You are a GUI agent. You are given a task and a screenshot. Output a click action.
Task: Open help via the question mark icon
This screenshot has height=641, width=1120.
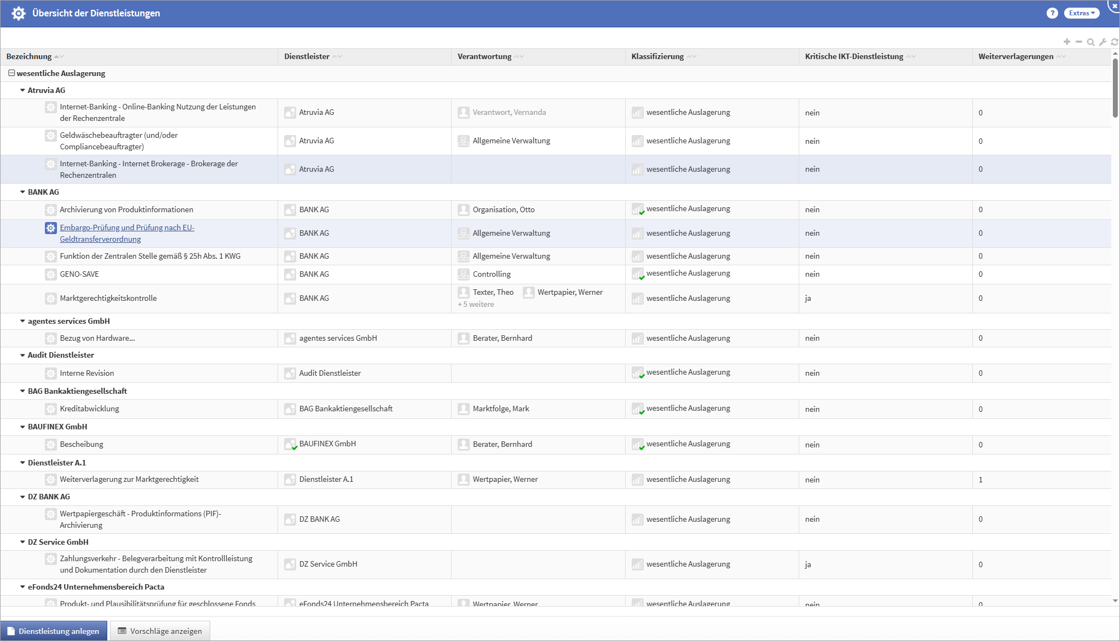pyautogui.click(x=1052, y=13)
